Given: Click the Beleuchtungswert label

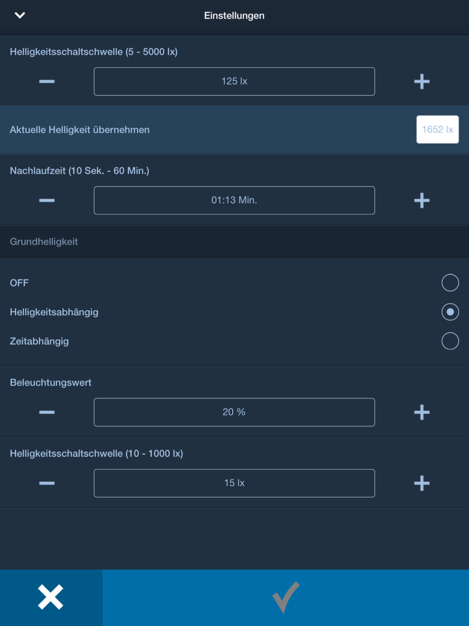Looking at the screenshot, I should coord(51,382).
